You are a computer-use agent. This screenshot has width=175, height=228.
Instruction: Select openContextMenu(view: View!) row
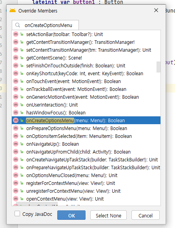86,199
